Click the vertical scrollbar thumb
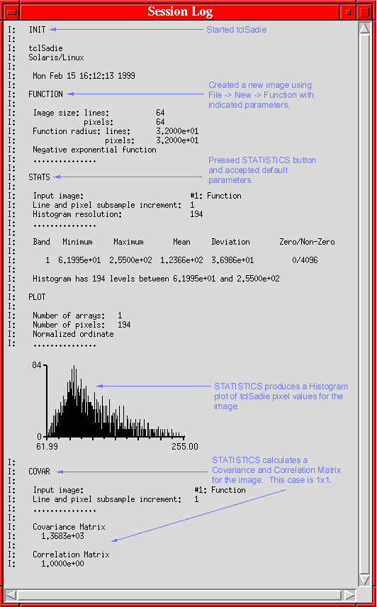The width and height of the screenshot is (377, 607). click(365, 304)
